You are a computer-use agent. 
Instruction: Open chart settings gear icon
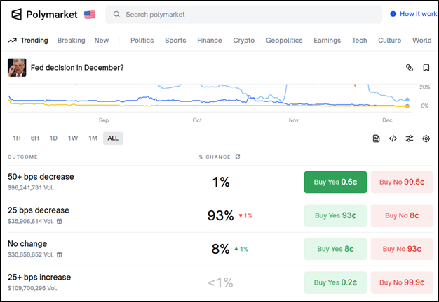[426, 138]
